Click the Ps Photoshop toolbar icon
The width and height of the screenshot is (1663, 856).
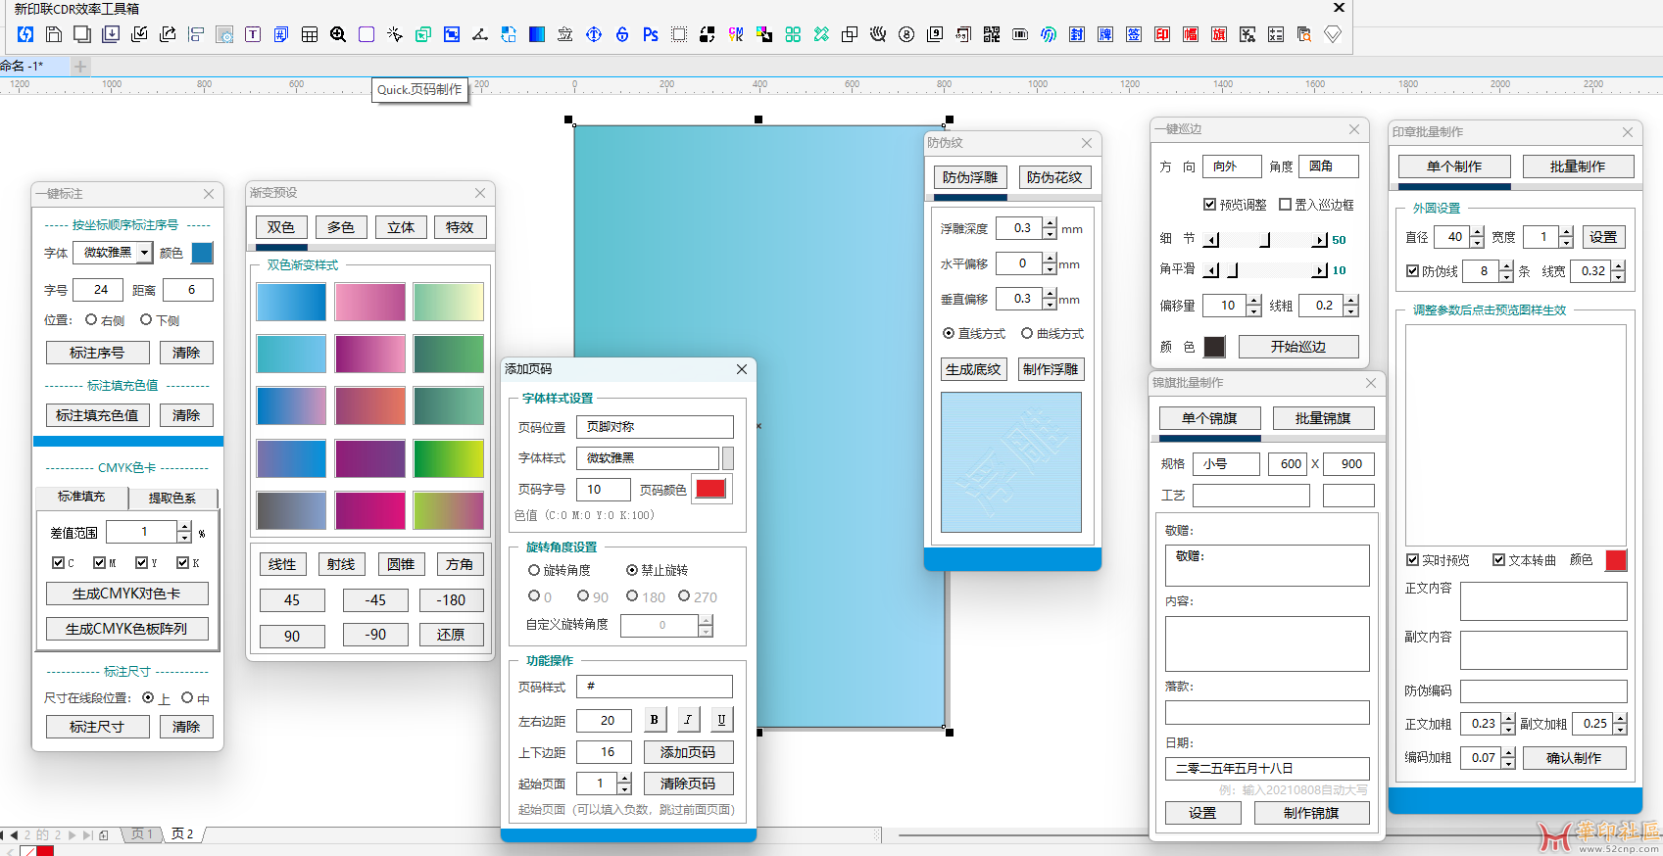pyautogui.click(x=650, y=34)
